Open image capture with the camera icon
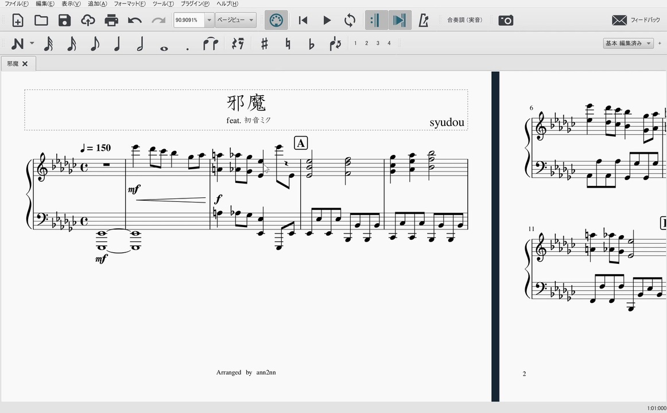Screen dimensions: 667x413 506,21
